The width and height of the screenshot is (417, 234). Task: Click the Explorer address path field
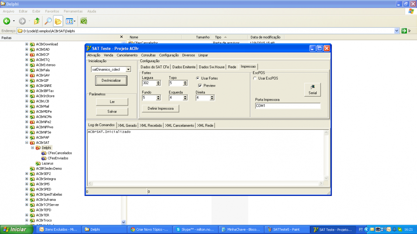pos(208,31)
